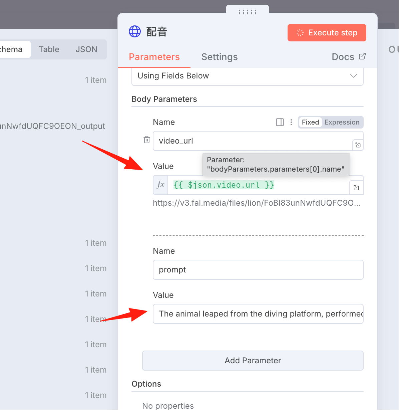Select the Parameters tab

(154, 57)
